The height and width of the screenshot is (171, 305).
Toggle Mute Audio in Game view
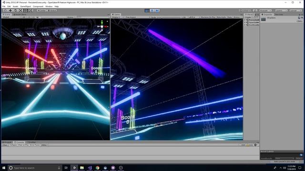click(221, 17)
